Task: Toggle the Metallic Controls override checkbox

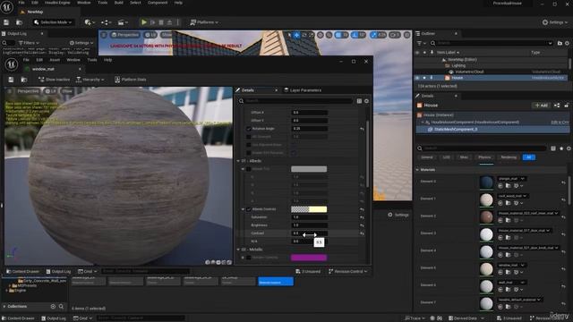Action: point(249,258)
